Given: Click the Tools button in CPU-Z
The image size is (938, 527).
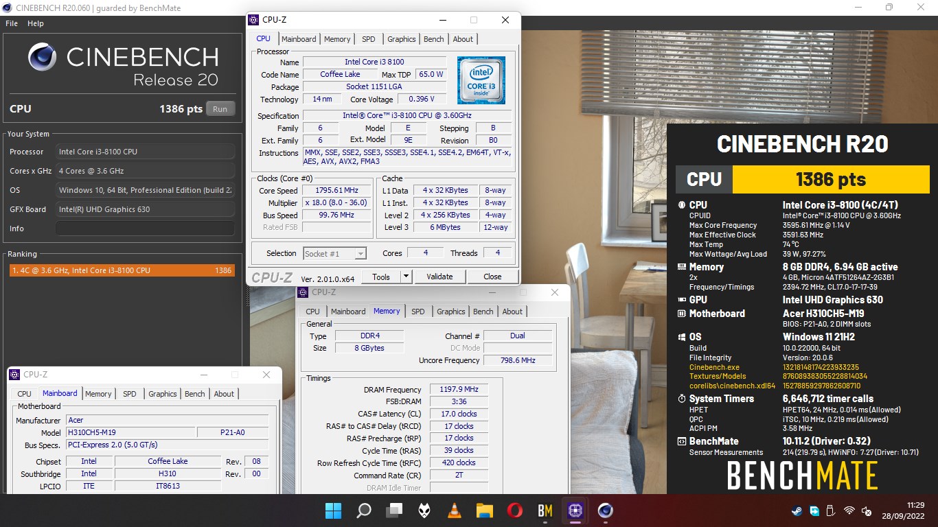Looking at the screenshot, I should tap(381, 277).
